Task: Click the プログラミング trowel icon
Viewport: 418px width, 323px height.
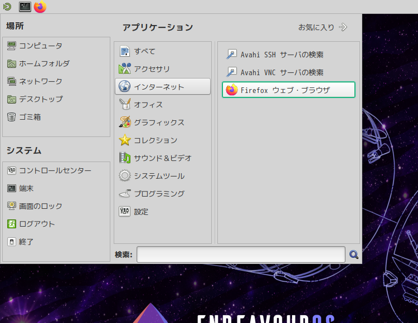Action: [x=125, y=194]
